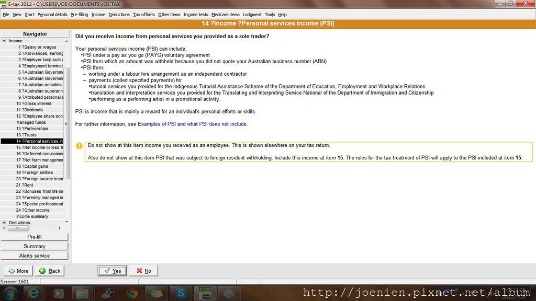Open the Income tests menu
The image size is (536, 301).
coord(196,15)
